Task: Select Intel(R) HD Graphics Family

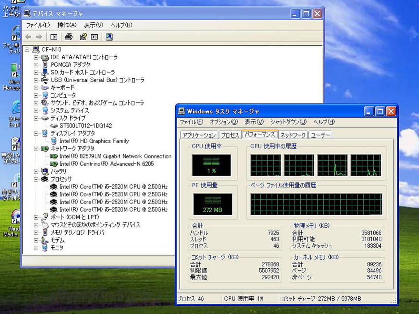Action: (x=94, y=141)
